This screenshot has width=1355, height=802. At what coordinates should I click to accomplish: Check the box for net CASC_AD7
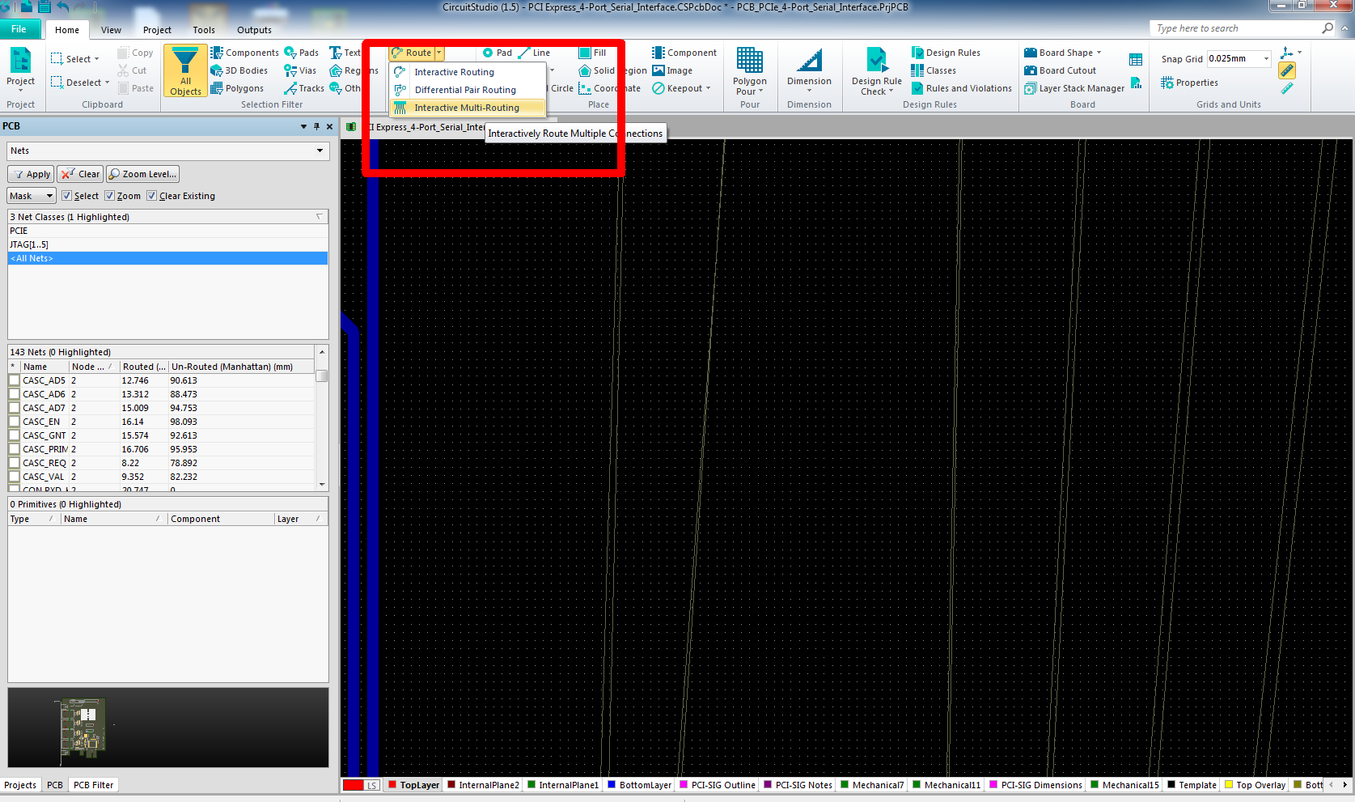[x=15, y=408]
